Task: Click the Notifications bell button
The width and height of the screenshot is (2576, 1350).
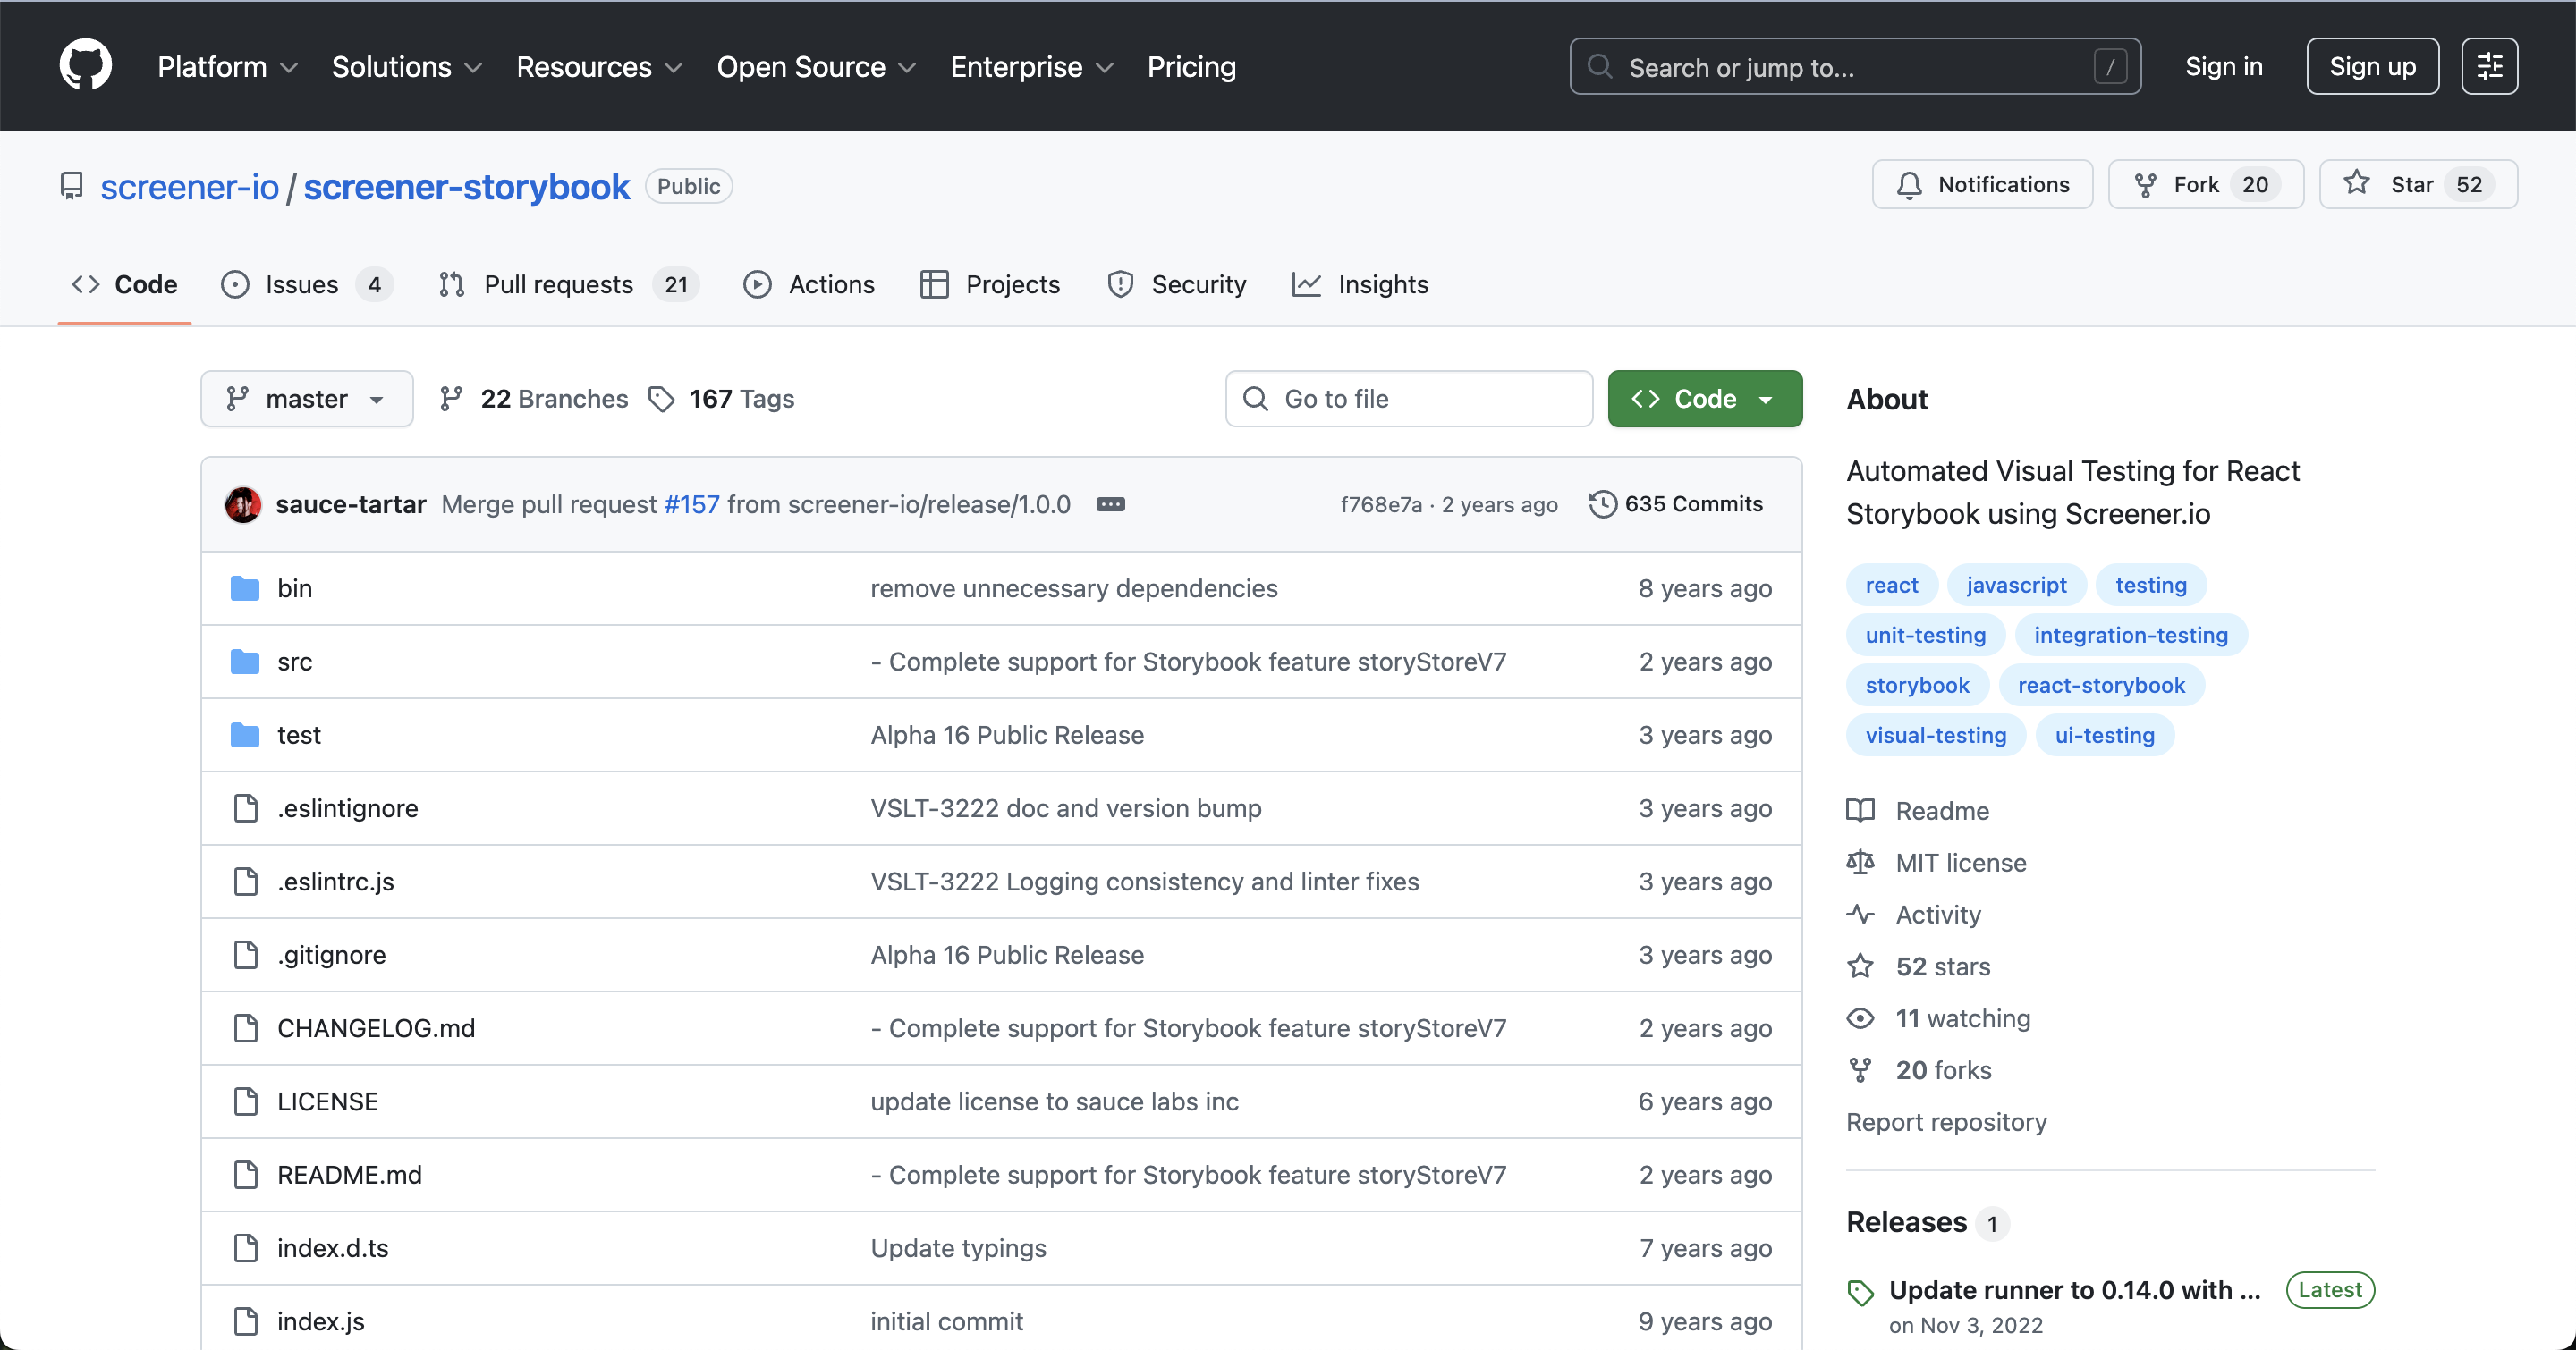Action: point(1982,184)
